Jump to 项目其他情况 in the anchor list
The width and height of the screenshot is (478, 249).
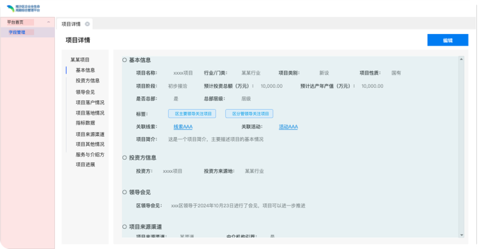[90, 144]
